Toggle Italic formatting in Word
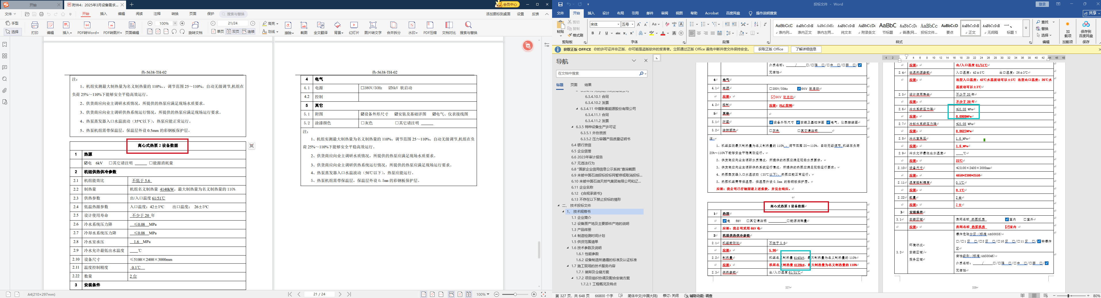This screenshot has height=298, width=1101. pyautogui.click(x=599, y=33)
